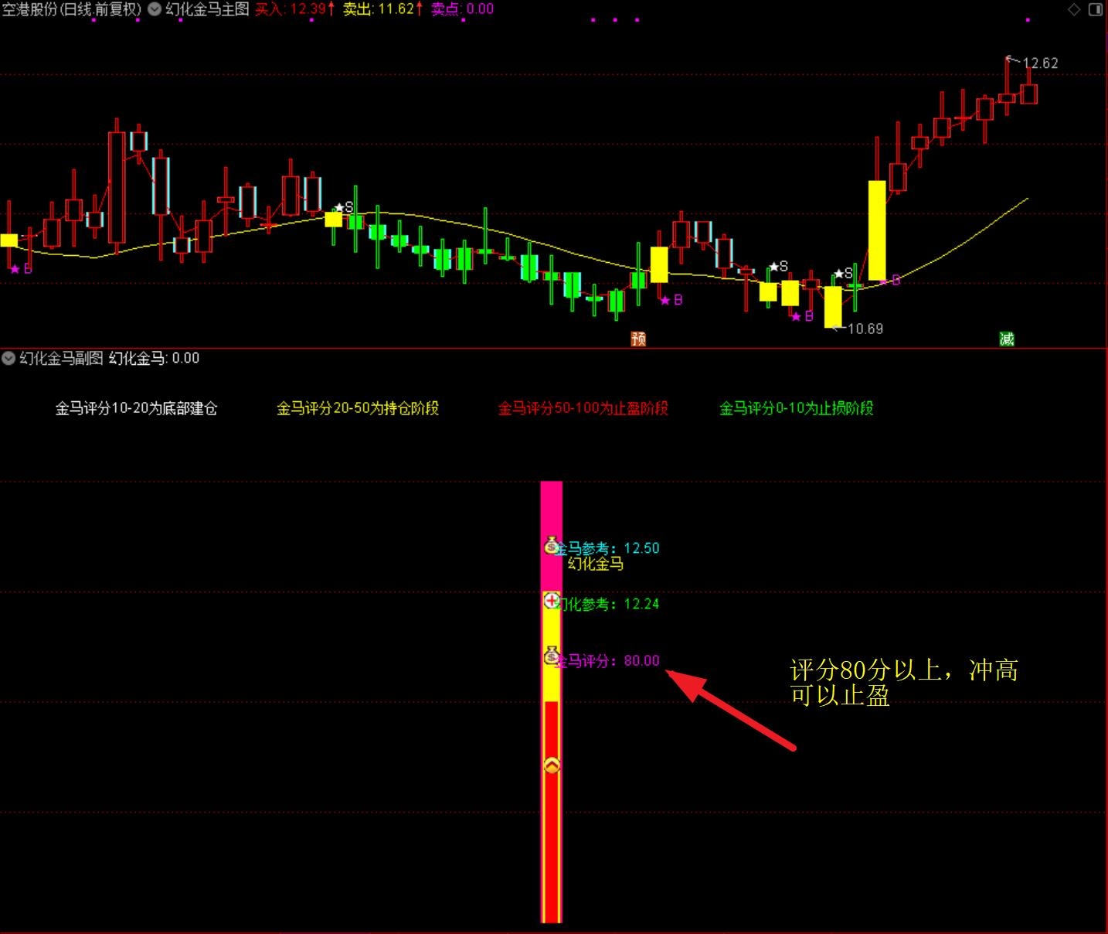1108x934 pixels.
Task: Open the 幻化金马副图 indicator dropdown circle
Action: click(8, 358)
